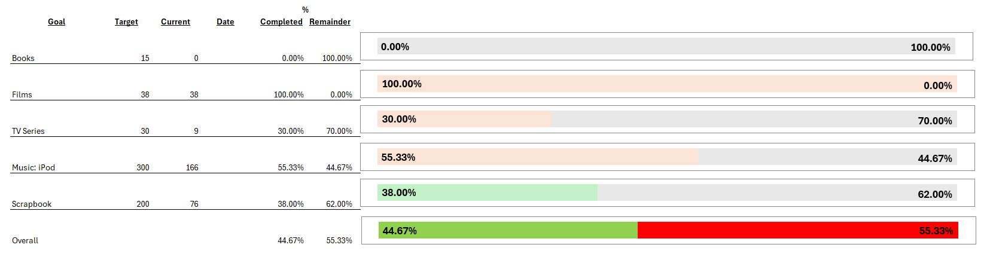Screen dimensions: 993x260
Task: Select the TV Series row label
Action: (x=28, y=131)
